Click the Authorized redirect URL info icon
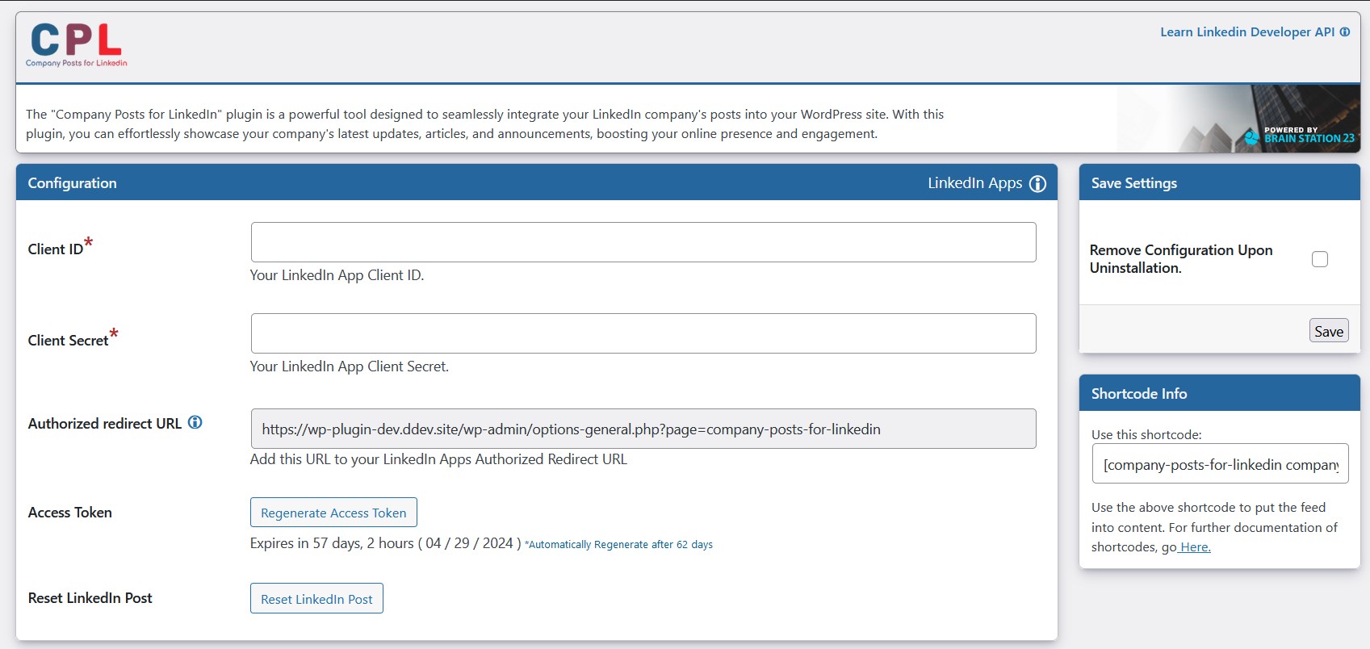 (x=195, y=422)
